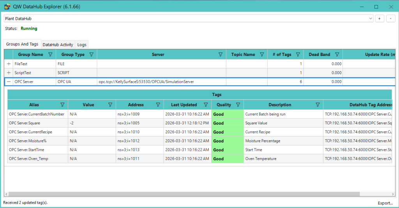
Task: Click the minus button to remove the DataHub
Action: click(x=390, y=19)
